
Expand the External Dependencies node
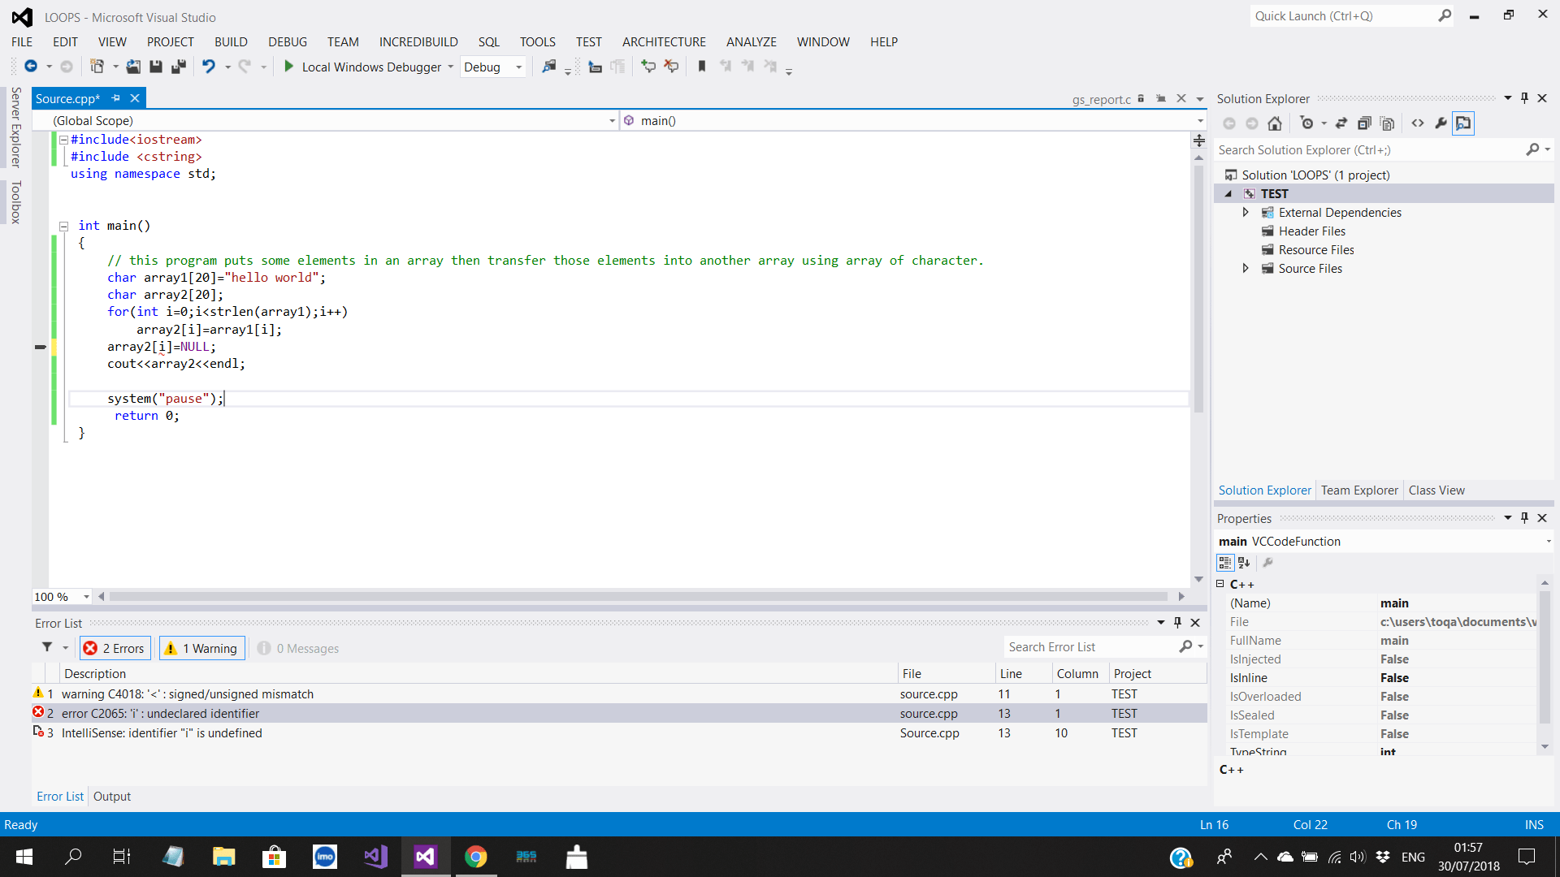pos(1246,212)
